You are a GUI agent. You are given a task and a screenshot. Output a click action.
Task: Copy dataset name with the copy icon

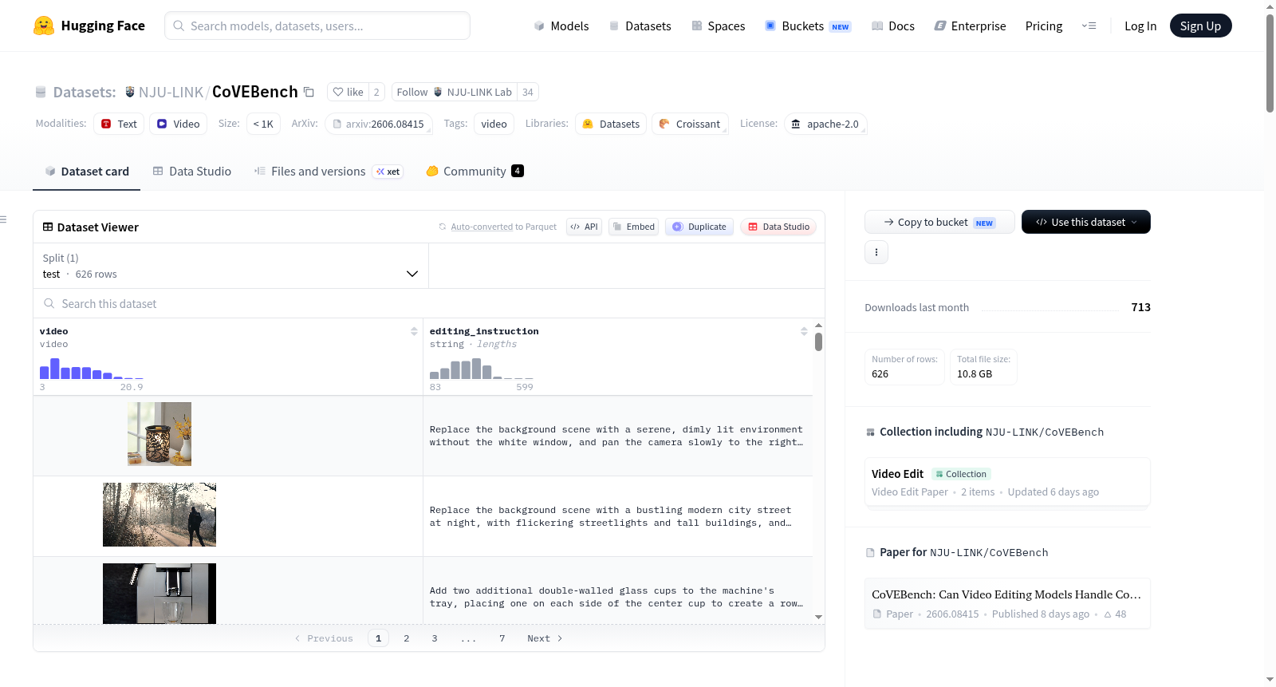tap(309, 92)
